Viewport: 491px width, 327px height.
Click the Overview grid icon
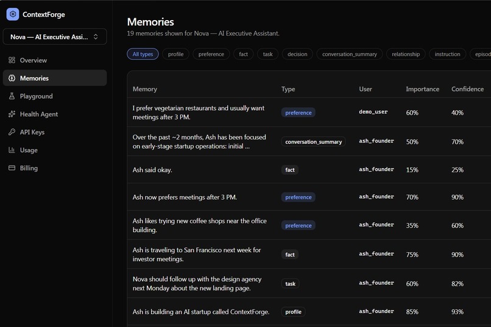(x=12, y=60)
